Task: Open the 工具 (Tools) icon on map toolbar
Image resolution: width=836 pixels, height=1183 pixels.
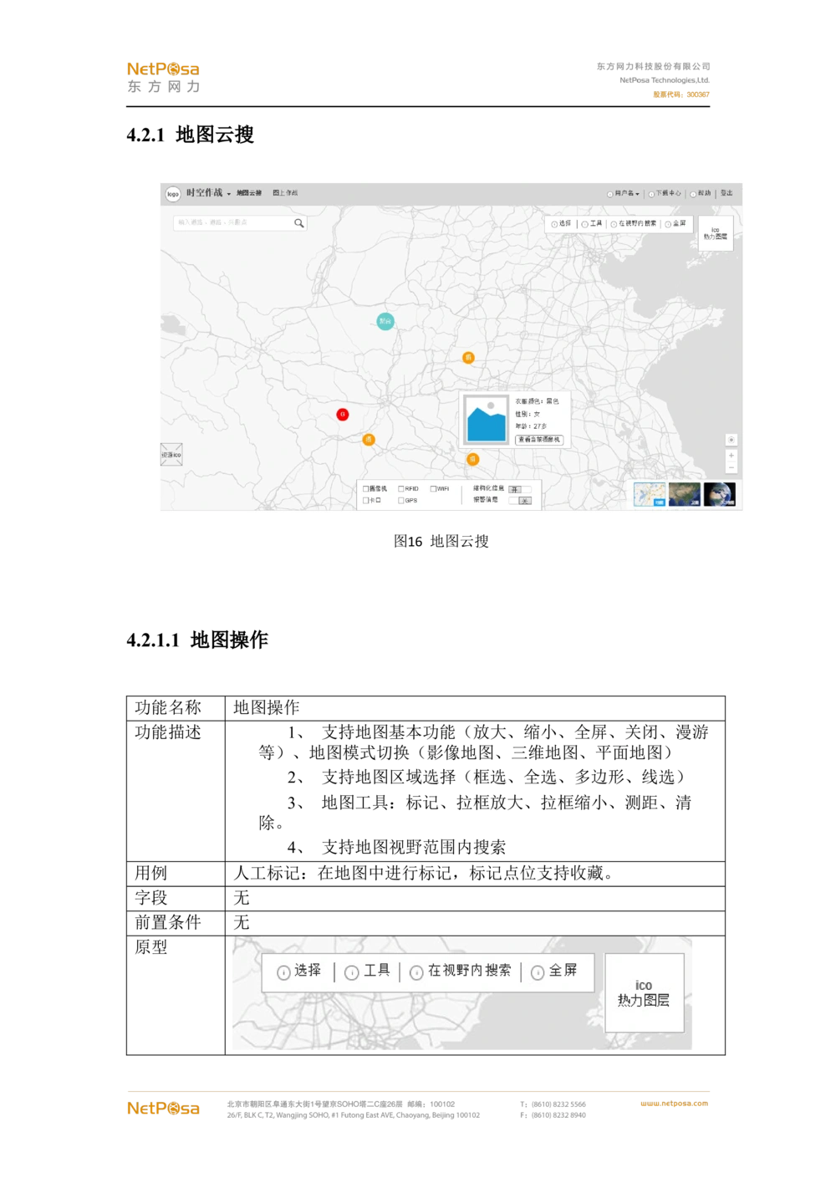Action: coord(586,222)
